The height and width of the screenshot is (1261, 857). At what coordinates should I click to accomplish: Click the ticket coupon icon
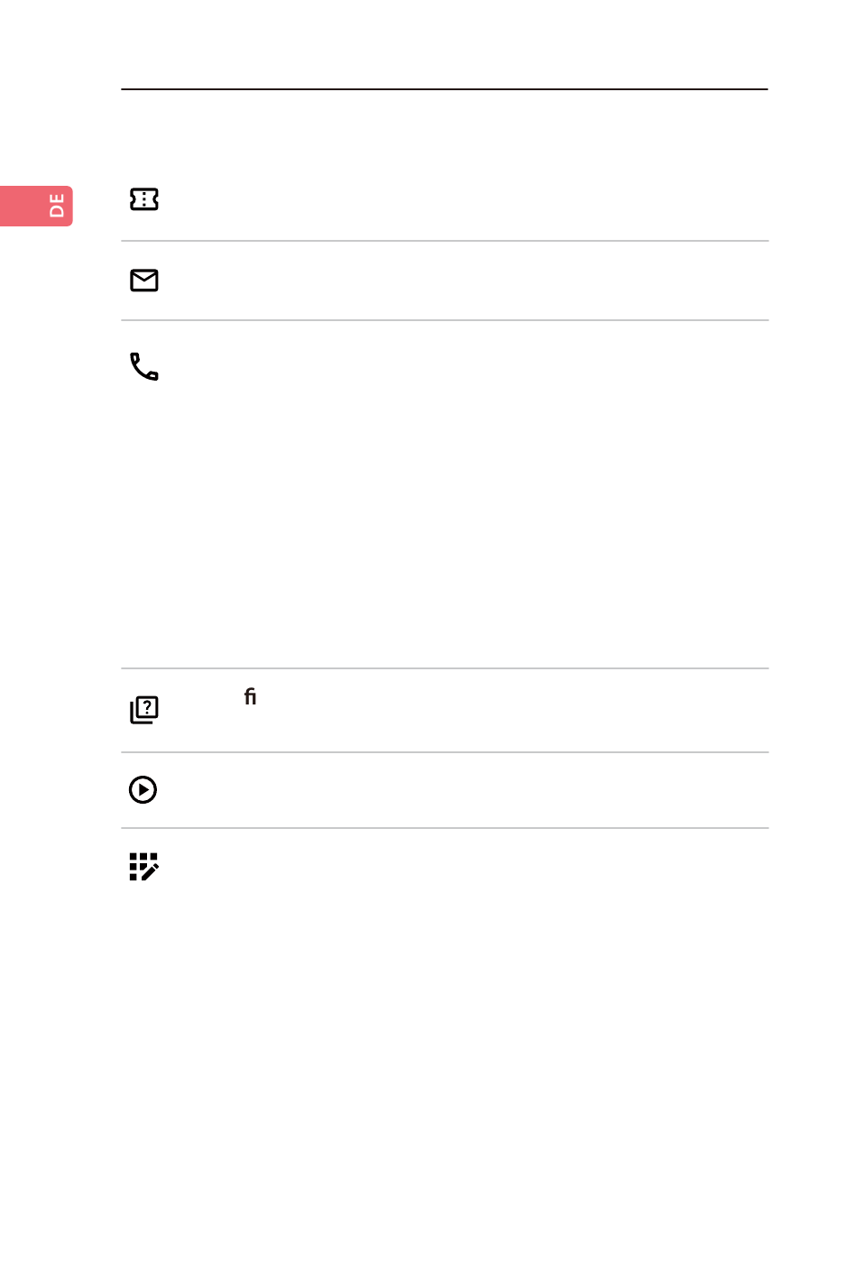coord(144,199)
